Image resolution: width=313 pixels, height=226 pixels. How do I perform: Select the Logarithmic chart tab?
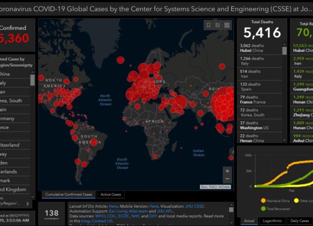coord(272,221)
